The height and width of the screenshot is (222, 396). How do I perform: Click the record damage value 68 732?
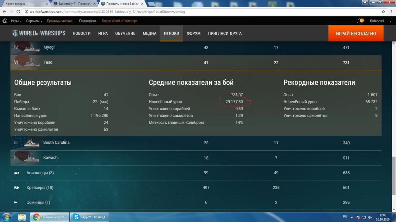372,102
